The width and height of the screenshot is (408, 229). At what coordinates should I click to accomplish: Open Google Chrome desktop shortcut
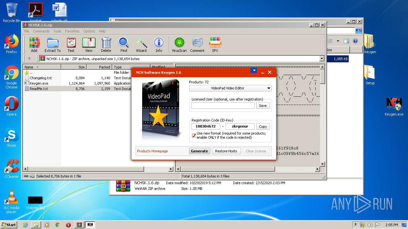pos(11,77)
